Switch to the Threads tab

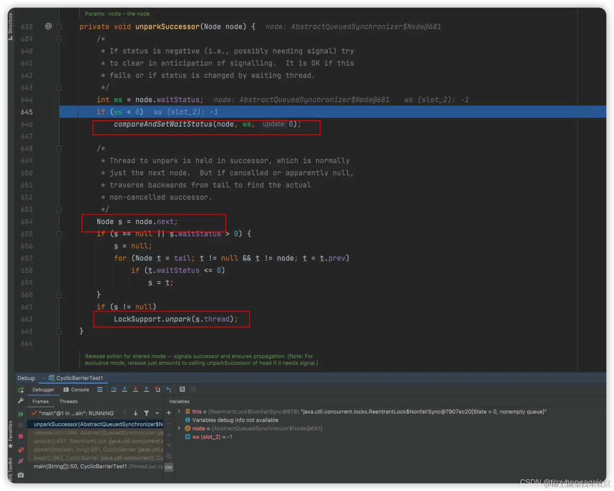(68, 401)
